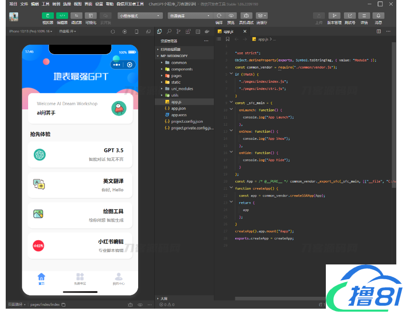
Task: Open the explorer files icon in editor sidebar
Action: click(x=160, y=31)
